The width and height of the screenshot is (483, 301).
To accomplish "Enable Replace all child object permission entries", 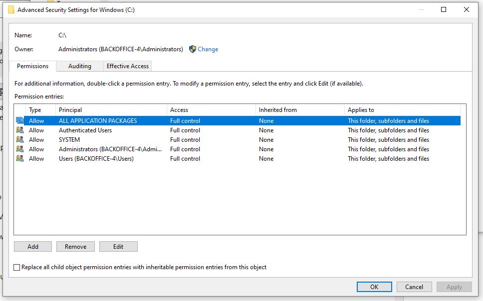I will tap(17, 268).
